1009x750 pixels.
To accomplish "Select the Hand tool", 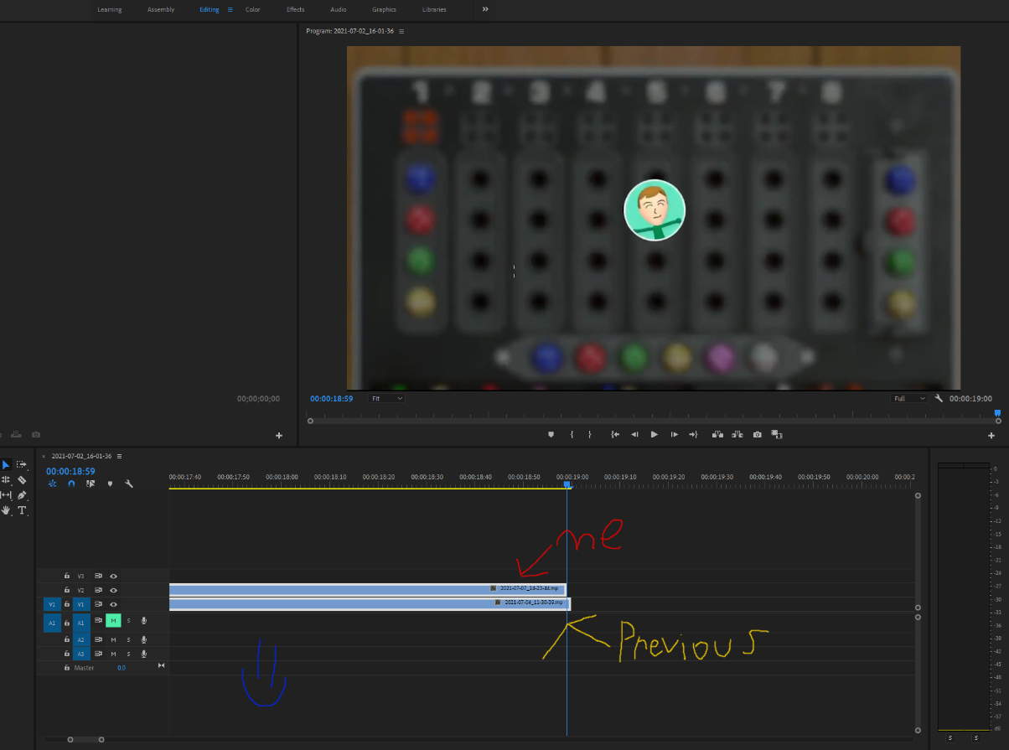I will click(6, 509).
